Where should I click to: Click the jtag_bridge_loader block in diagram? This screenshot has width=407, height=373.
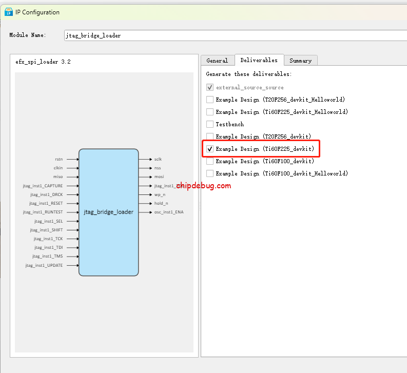[108, 212]
